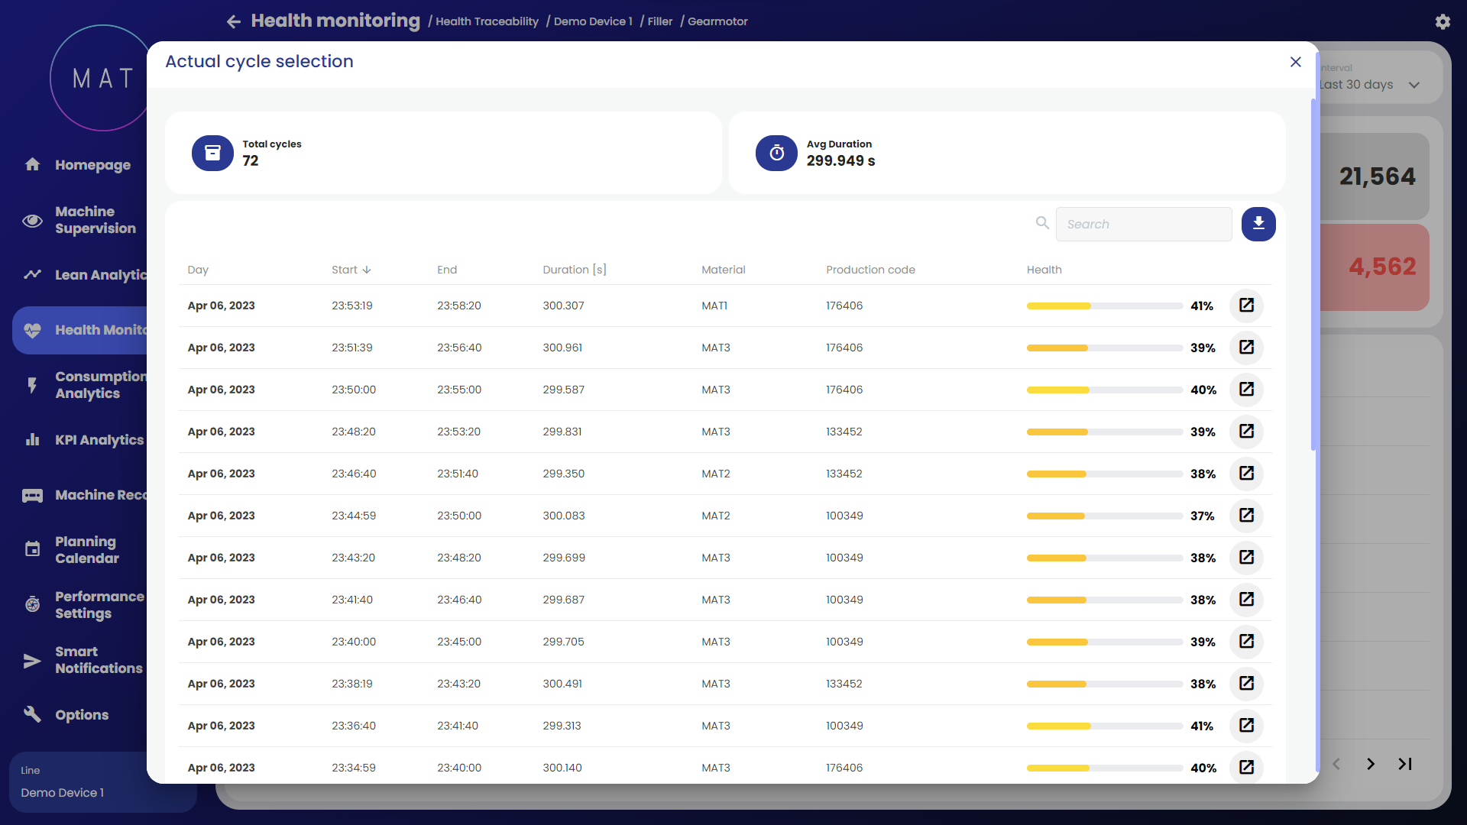1467x825 pixels.
Task: Click the download cycles button
Action: [1258, 224]
